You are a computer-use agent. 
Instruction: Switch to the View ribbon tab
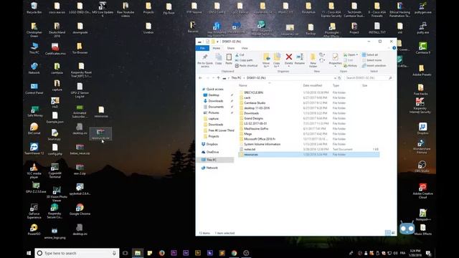(245, 48)
